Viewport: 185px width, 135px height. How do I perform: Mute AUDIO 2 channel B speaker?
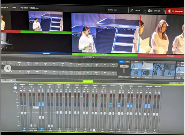point(33,91)
